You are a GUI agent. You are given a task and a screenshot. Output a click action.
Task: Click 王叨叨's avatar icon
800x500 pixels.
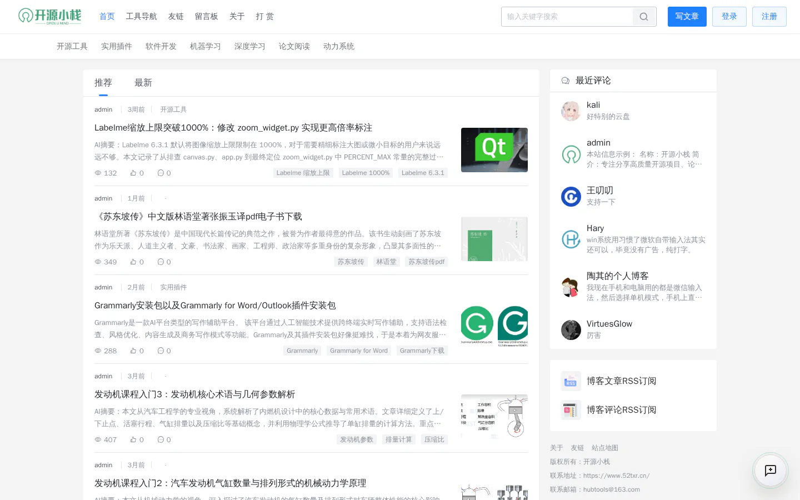click(x=571, y=197)
